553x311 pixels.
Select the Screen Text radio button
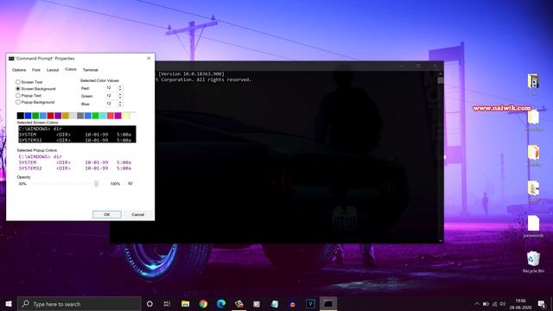pos(18,82)
